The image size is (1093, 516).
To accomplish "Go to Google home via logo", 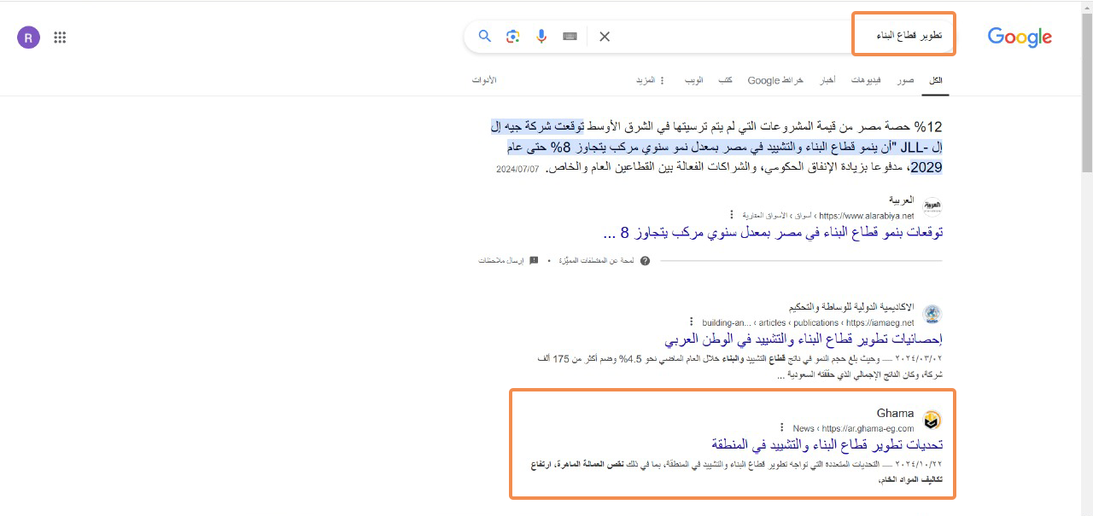I will click(x=1020, y=37).
